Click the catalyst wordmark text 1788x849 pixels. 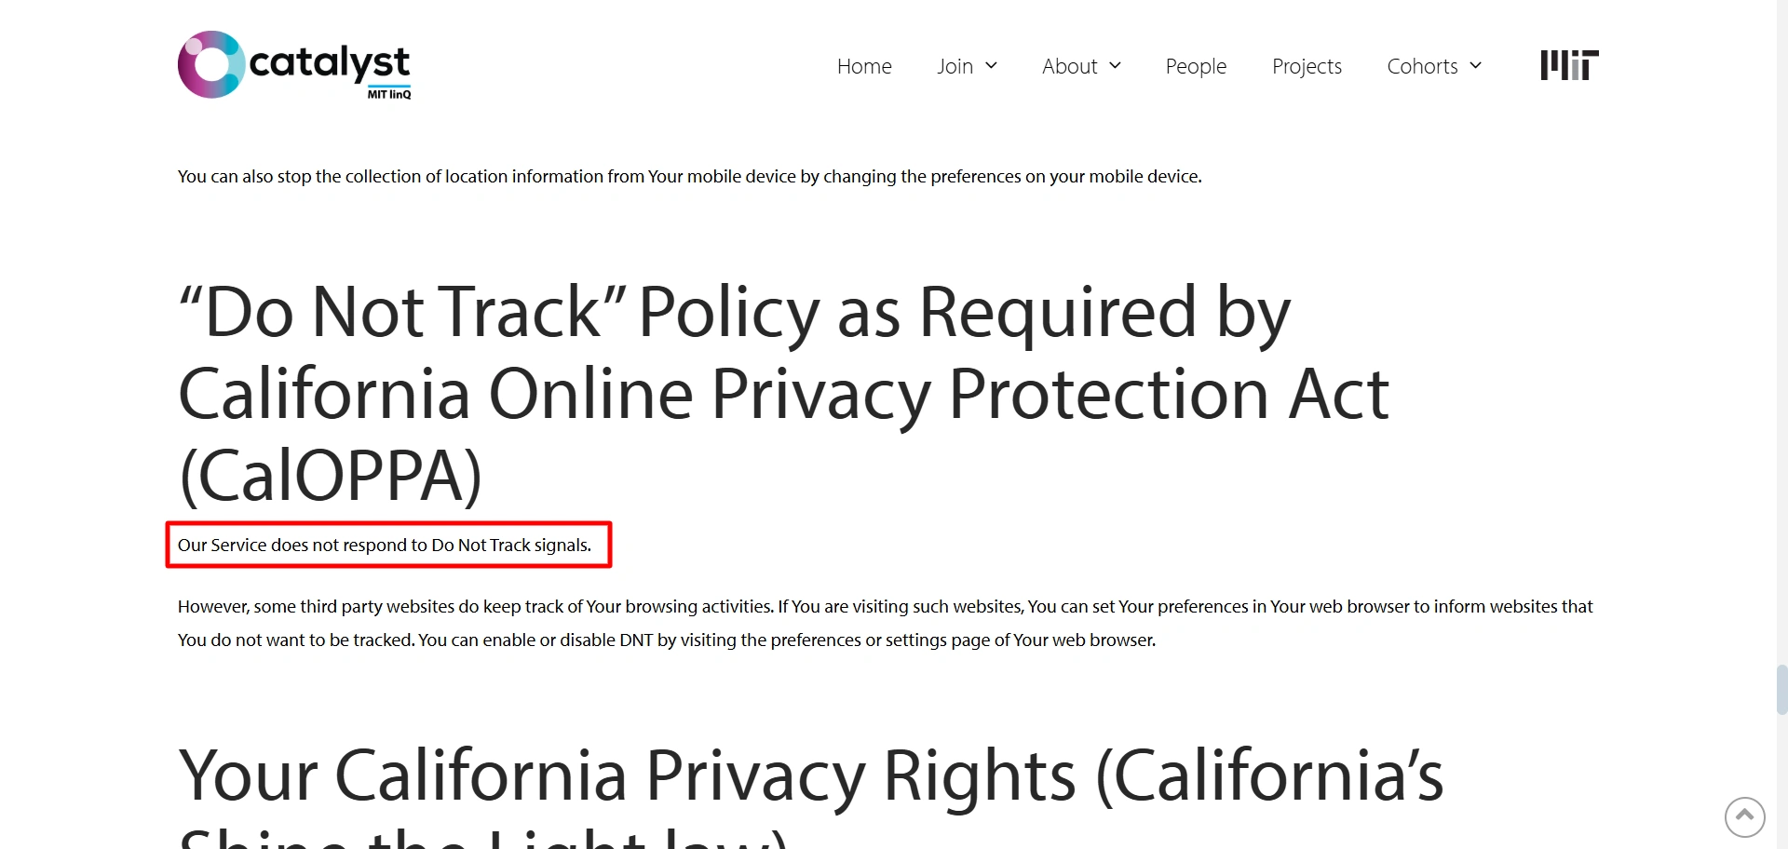tap(329, 62)
